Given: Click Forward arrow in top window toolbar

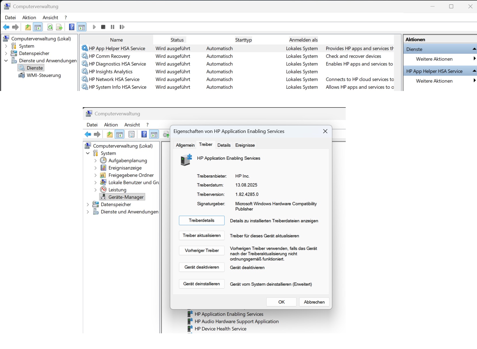Looking at the screenshot, I should (x=15, y=27).
